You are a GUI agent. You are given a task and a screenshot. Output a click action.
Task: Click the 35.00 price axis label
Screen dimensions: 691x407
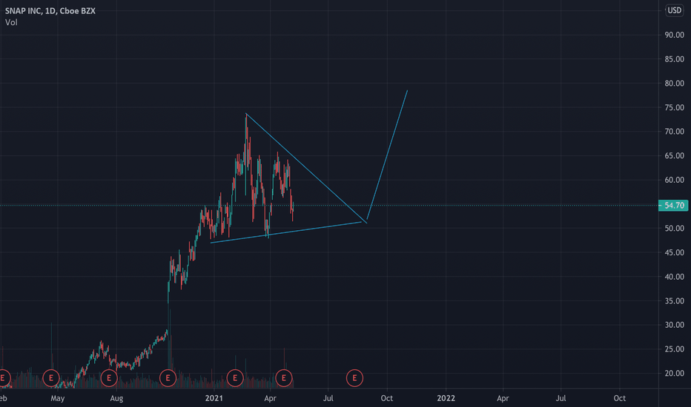674,301
